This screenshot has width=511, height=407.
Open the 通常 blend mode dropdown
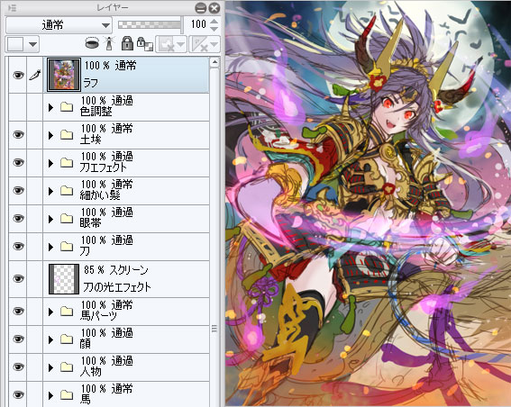click(x=59, y=24)
